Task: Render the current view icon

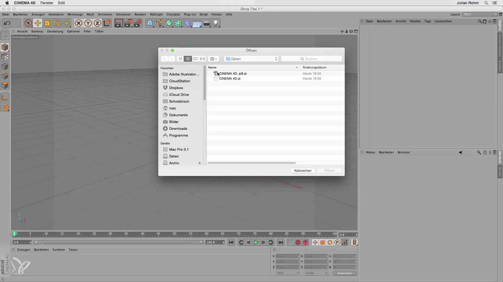Action: click(x=118, y=23)
